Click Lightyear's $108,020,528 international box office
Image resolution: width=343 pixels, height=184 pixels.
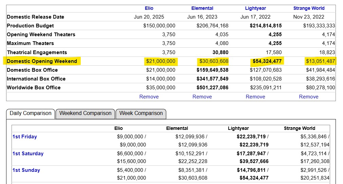click(x=266, y=79)
